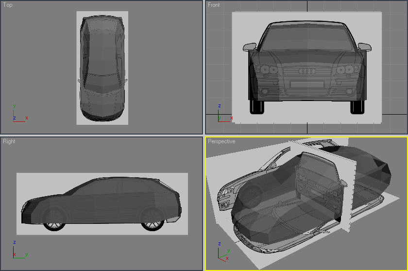Click the Front viewport label
Viewport: 408px width, 271px height.
[214, 5]
